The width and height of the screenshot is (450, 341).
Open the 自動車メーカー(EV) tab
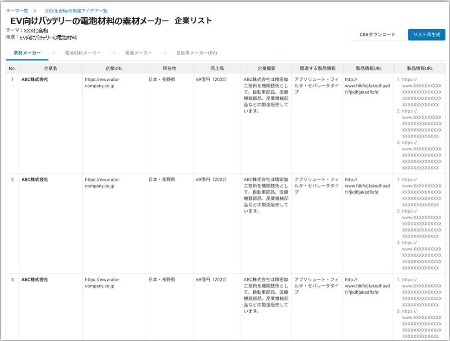coord(196,53)
